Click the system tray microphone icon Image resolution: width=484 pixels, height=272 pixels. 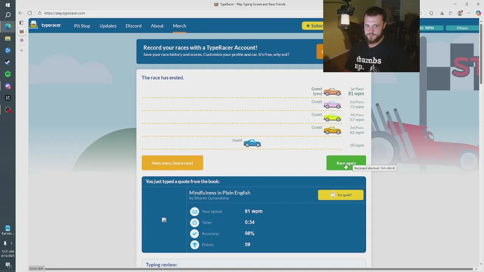(x=5, y=243)
